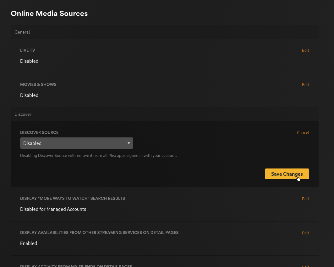Click the Disabled value under Live TV
Screen dimensions: 334x267
pos(29,61)
